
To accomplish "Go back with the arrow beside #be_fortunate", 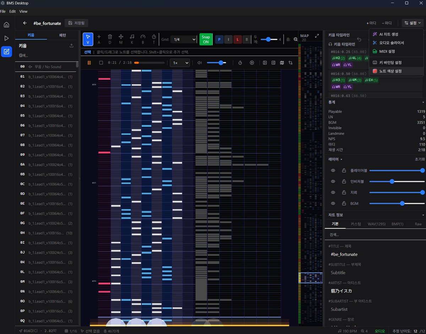I will [25, 23].
